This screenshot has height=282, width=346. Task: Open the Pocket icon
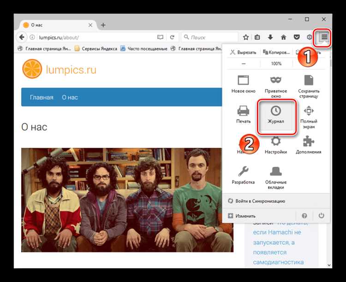tap(297, 37)
